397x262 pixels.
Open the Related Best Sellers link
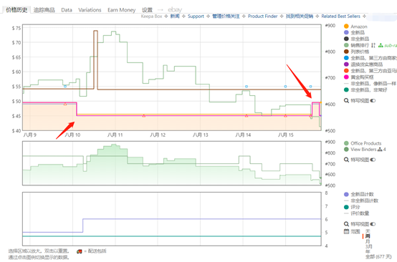340,16
